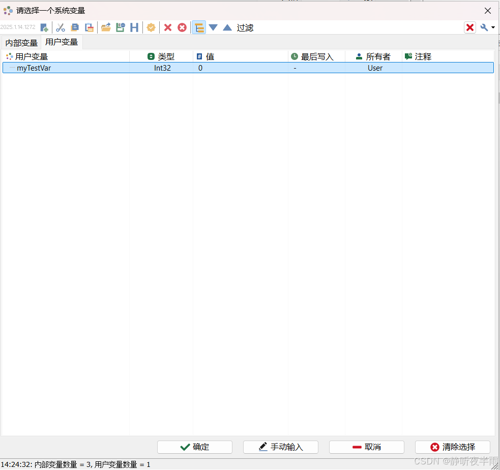500x470 pixels.
Task: Click the add new variable icon
Action: (x=44, y=28)
